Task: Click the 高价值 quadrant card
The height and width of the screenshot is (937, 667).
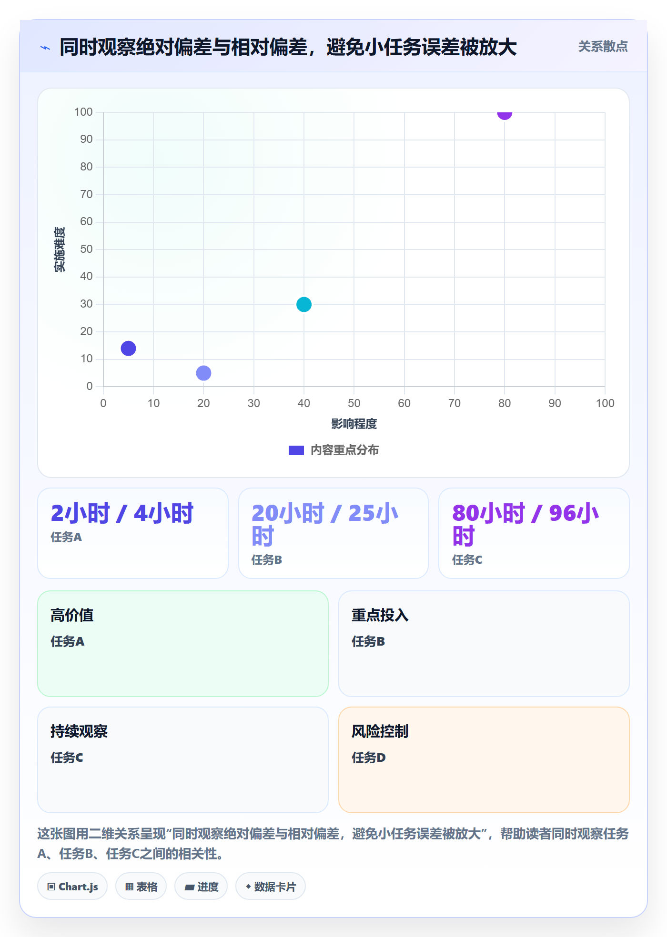Action: coord(183,644)
